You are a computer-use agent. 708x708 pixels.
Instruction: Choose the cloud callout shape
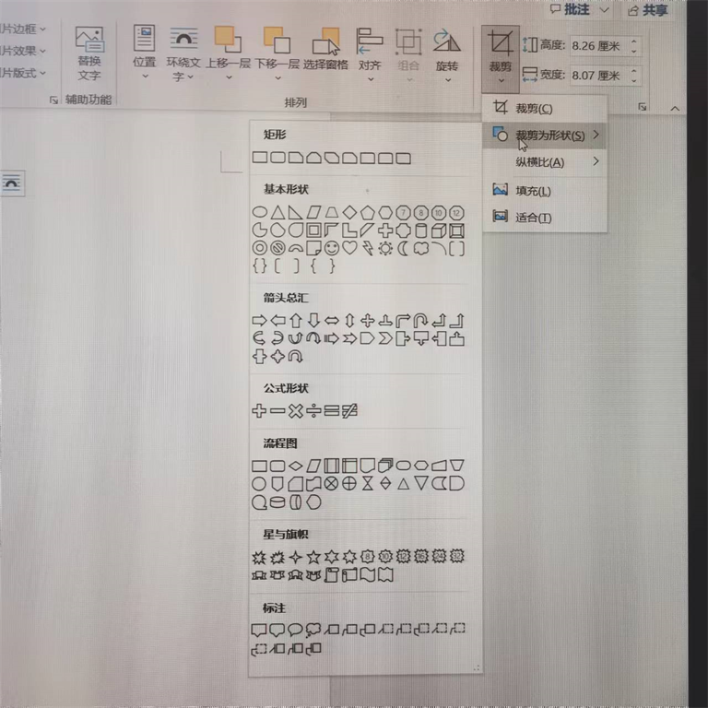[313, 631]
